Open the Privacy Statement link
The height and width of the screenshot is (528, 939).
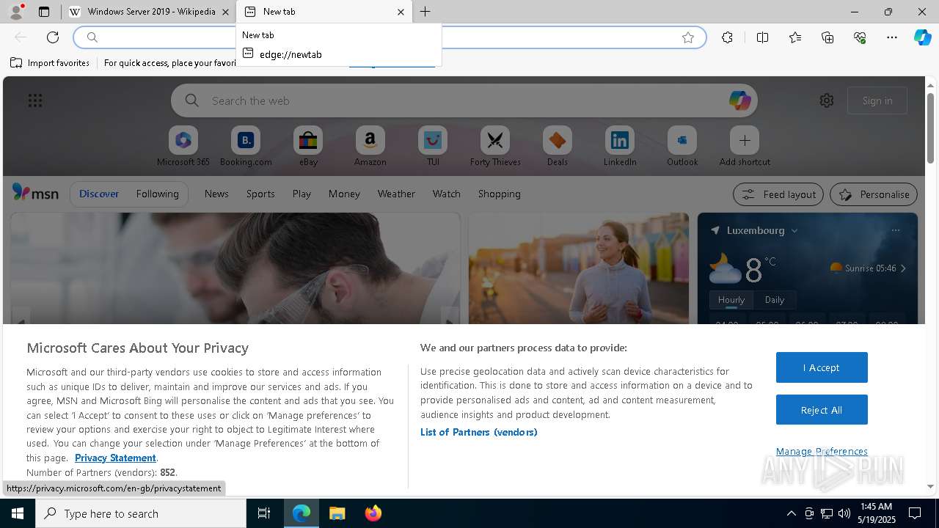(x=115, y=458)
